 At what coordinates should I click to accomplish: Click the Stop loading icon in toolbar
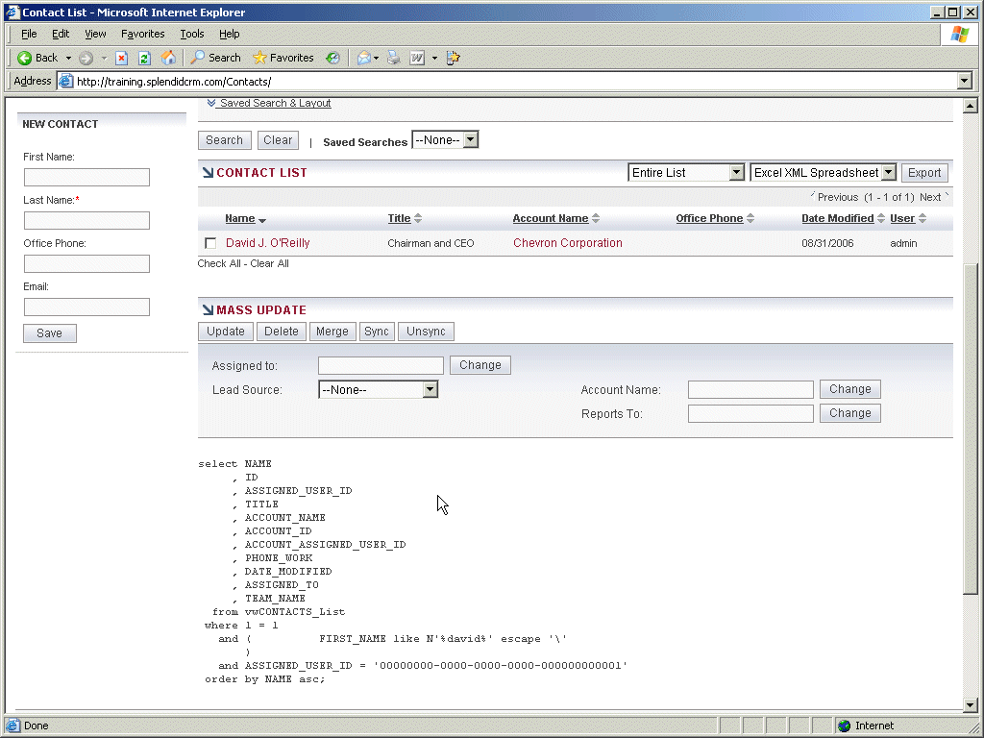coord(122,58)
